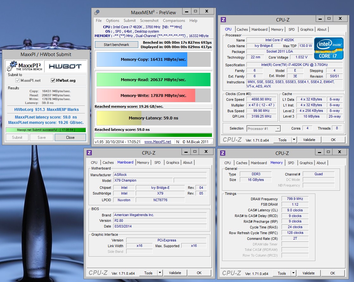Click the Socket 2011 LGA package field

point(279,51)
